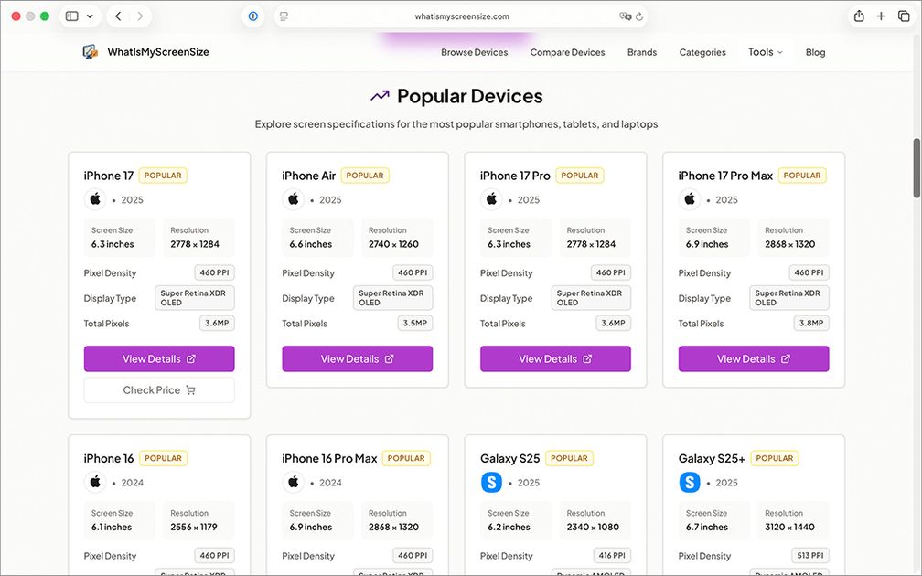The image size is (922, 576).
Task: Open the password manager extension icon
Action: click(x=253, y=16)
